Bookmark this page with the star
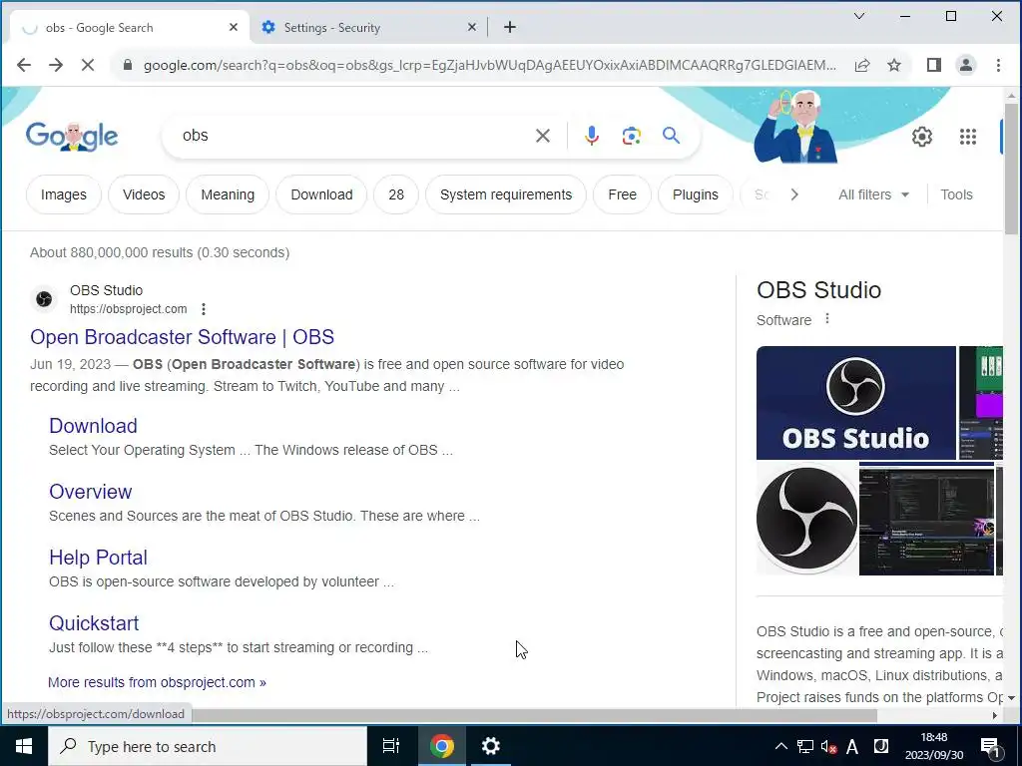Image resolution: width=1022 pixels, height=766 pixels. click(894, 65)
